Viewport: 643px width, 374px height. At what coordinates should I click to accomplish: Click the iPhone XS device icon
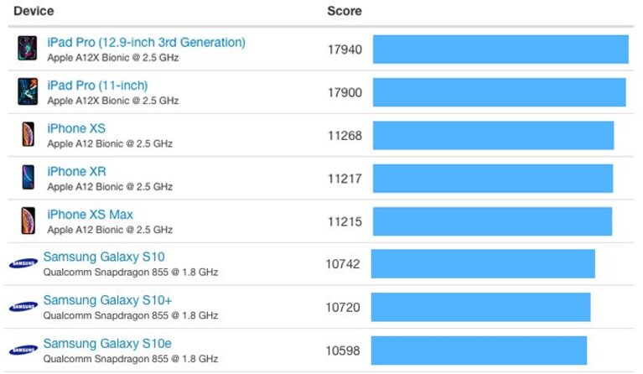tap(29, 134)
